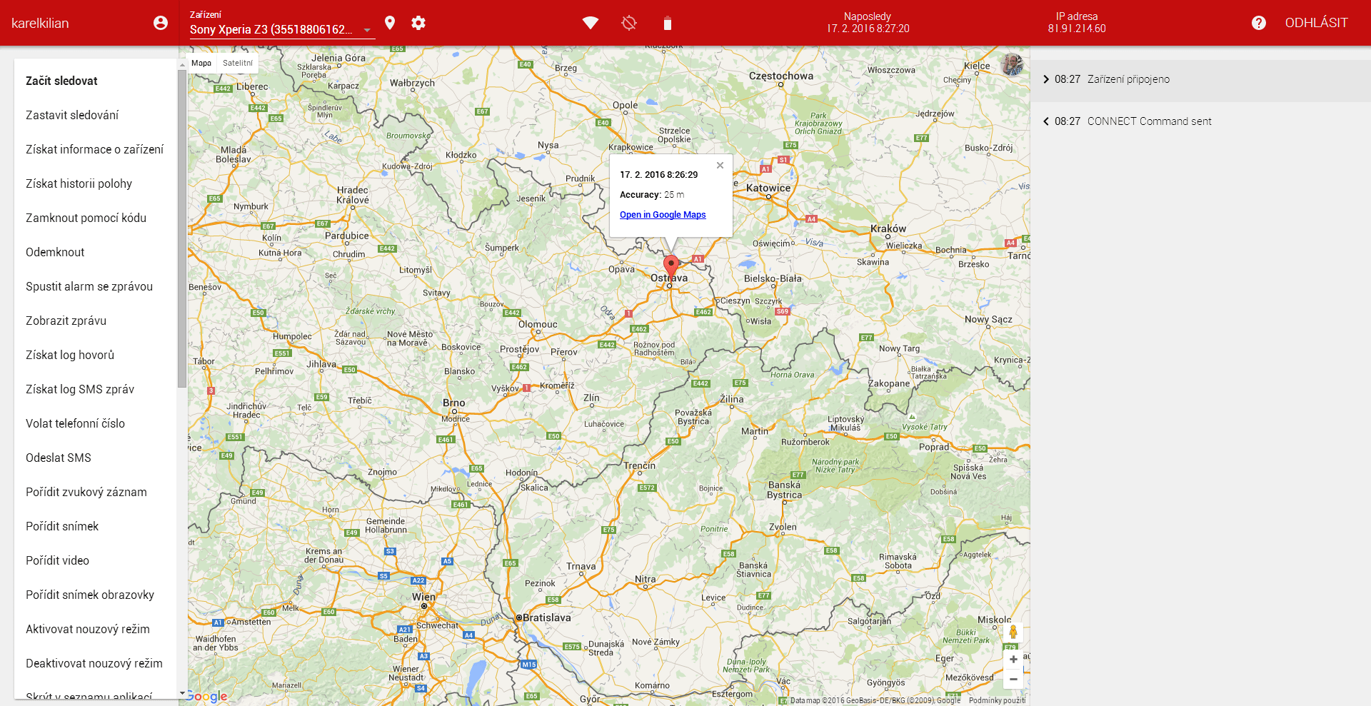The height and width of the screenshot is (706, 1371).
Task: Open the device selection dropdown Sony Xperia Z3
Action: coord(281,29)
